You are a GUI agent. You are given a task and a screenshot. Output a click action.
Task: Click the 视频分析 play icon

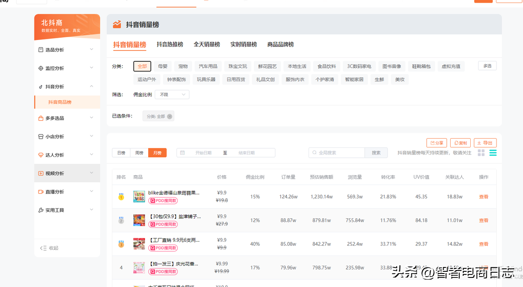pos(41,173)
